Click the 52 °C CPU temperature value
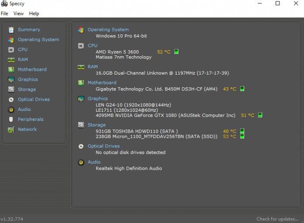 pos(164,52)
